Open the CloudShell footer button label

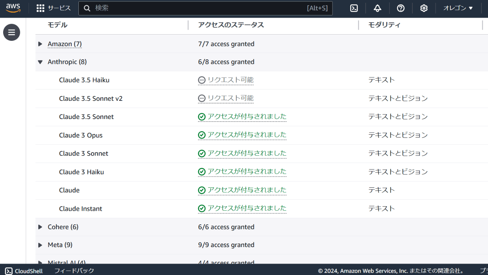point(29,271)
